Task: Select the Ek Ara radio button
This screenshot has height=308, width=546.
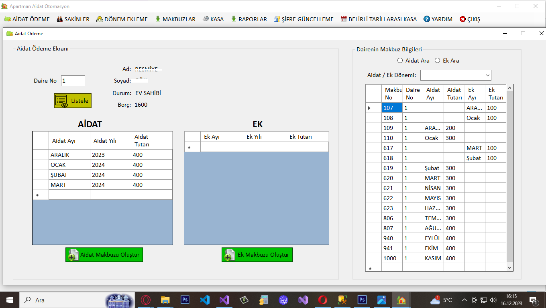Action: 438,61
